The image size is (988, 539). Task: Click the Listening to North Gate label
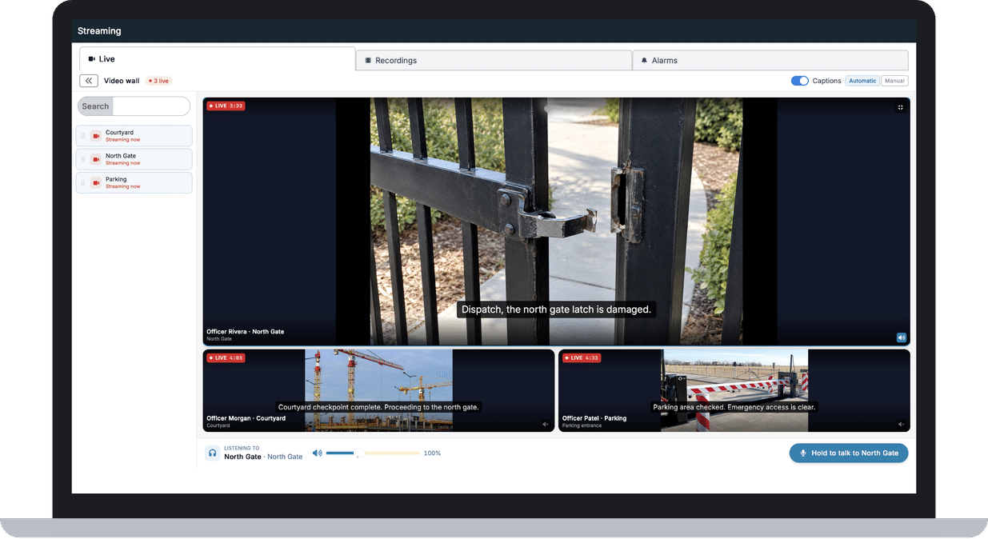tap(262, 453)
